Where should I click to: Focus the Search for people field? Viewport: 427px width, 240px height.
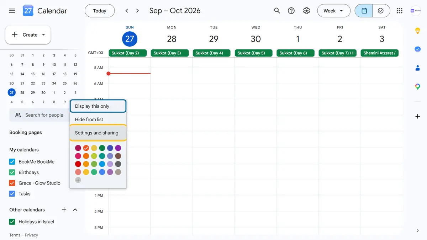click(x=43, y=115)
